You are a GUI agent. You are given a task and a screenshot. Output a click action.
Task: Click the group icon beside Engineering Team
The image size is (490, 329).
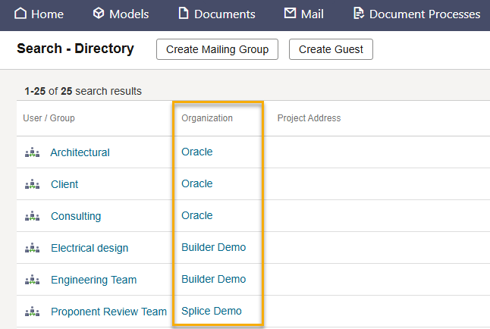32,280
